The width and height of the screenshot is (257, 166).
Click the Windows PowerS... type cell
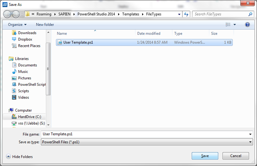point(190,43)
